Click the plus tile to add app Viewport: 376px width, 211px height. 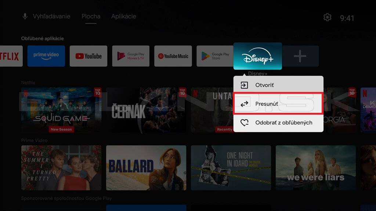(x=300, y=56)
